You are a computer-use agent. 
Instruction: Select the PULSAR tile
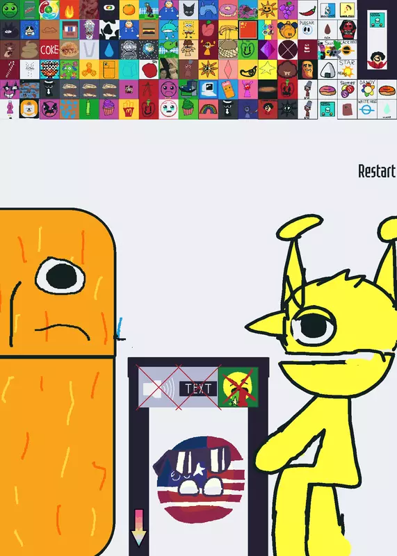[307, 30]
